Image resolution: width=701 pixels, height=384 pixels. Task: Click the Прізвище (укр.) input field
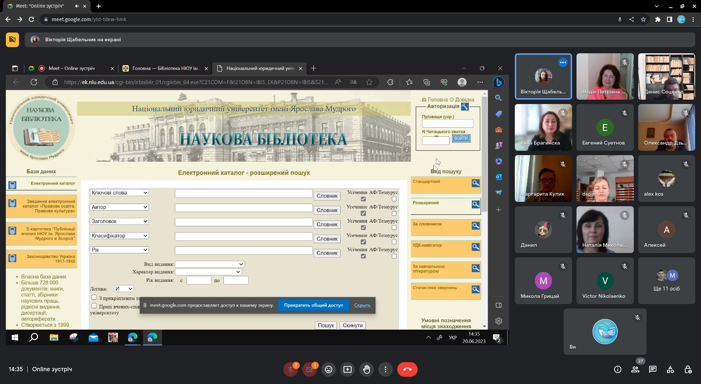pos(447,123)
